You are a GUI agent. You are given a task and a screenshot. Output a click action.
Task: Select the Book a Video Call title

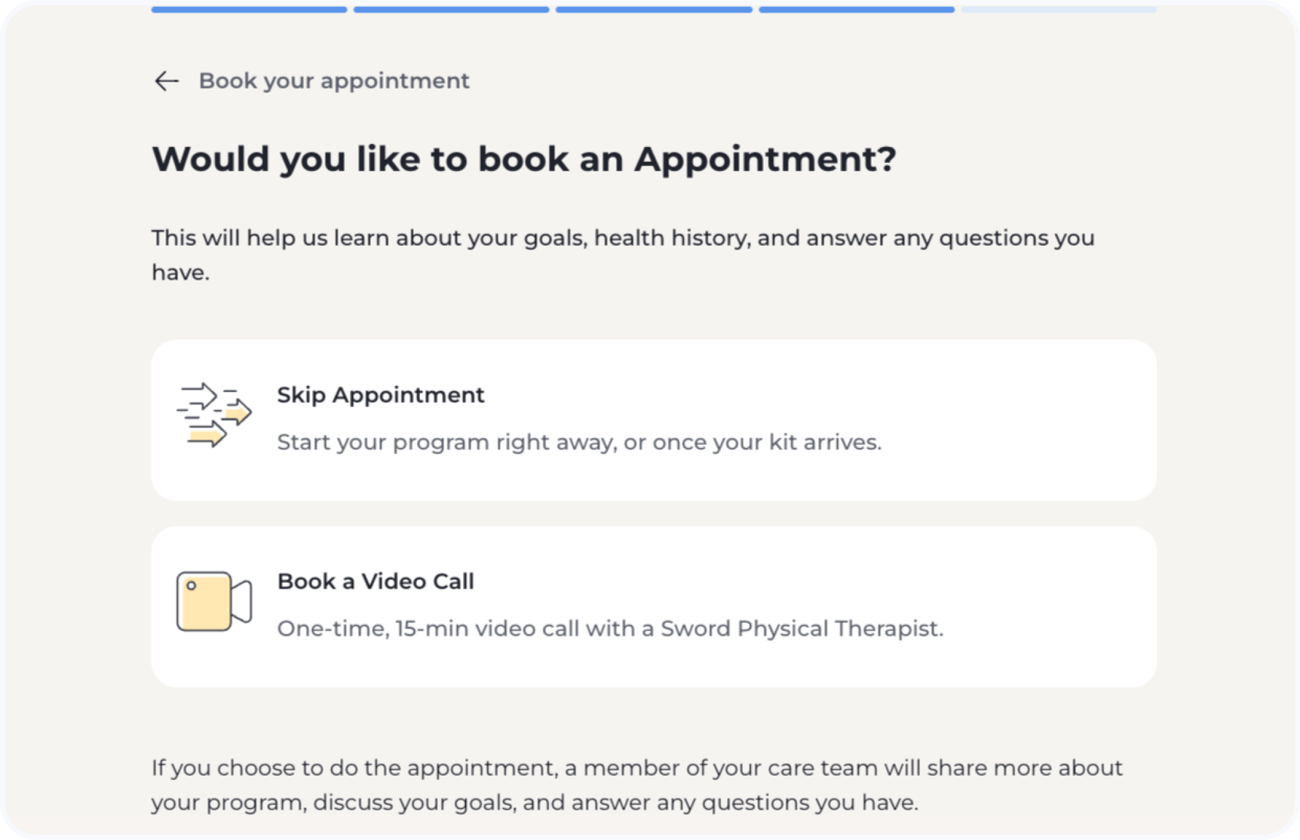coord(375,582)
